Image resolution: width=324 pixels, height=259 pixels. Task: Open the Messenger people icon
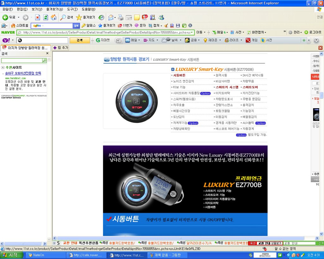coord(161,18)
